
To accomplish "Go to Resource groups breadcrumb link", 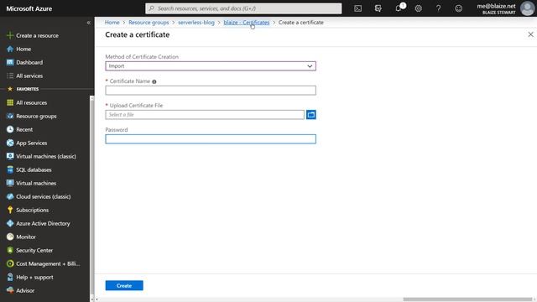I will pyautogui.click(x=149, y=23).
